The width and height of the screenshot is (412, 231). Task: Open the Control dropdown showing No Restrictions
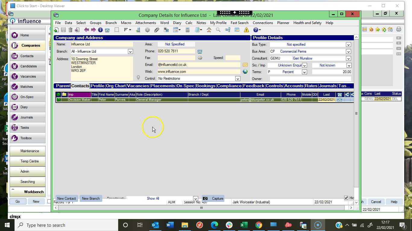tap(237, 79)
